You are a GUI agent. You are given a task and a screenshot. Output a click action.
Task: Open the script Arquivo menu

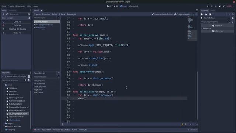click(x=37, y=14)
